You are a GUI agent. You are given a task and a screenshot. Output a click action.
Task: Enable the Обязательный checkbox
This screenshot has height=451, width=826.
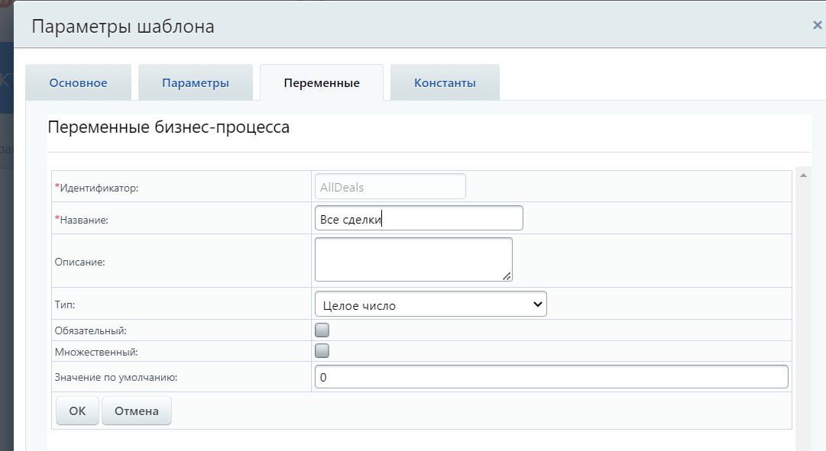coord(322,330)
